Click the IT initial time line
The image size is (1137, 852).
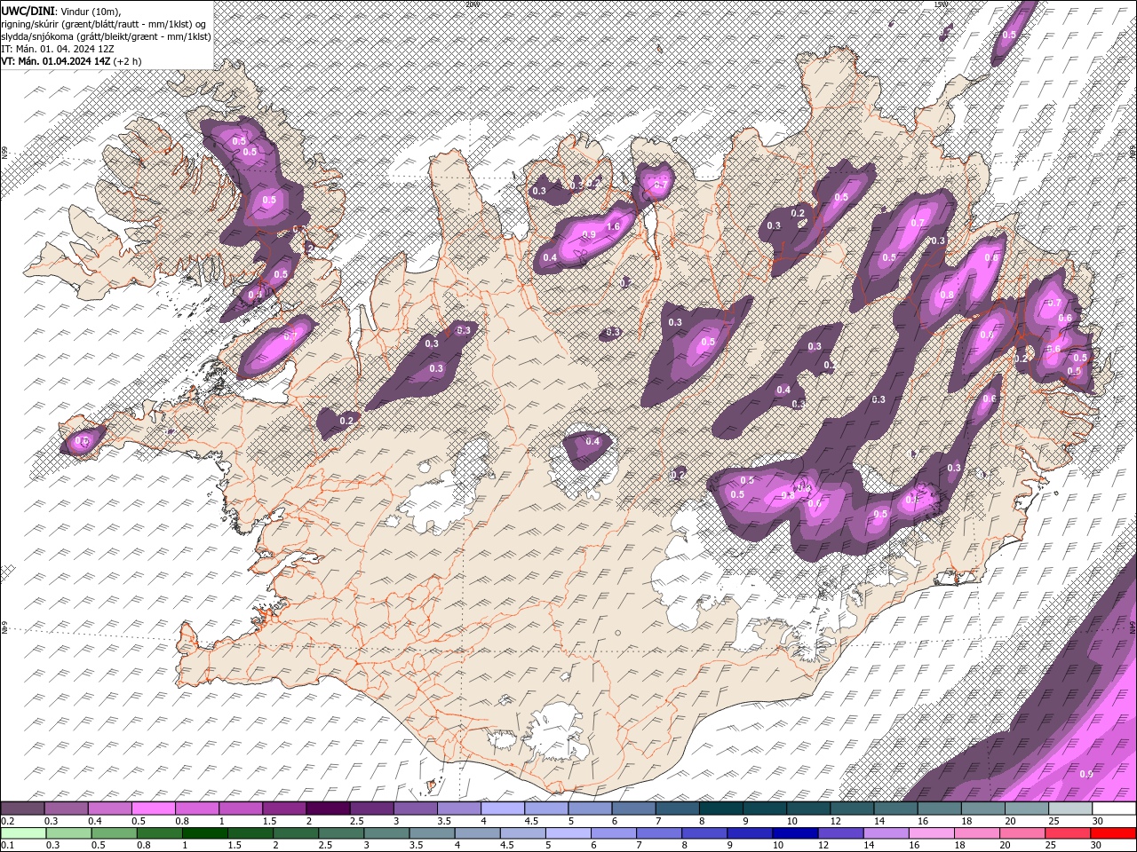tap(58, 49)
